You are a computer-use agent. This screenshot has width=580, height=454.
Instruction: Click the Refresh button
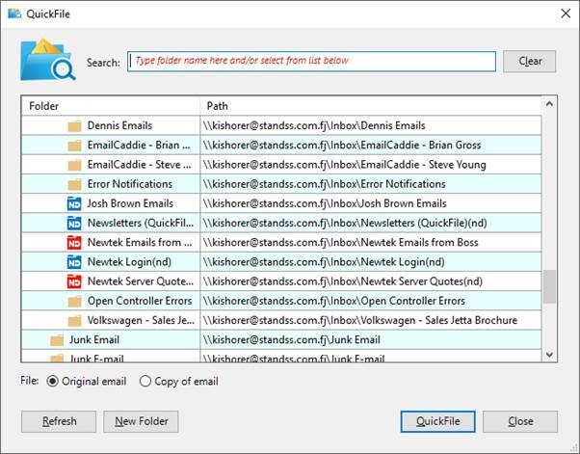pyautogui.click(x=59, y=421)
